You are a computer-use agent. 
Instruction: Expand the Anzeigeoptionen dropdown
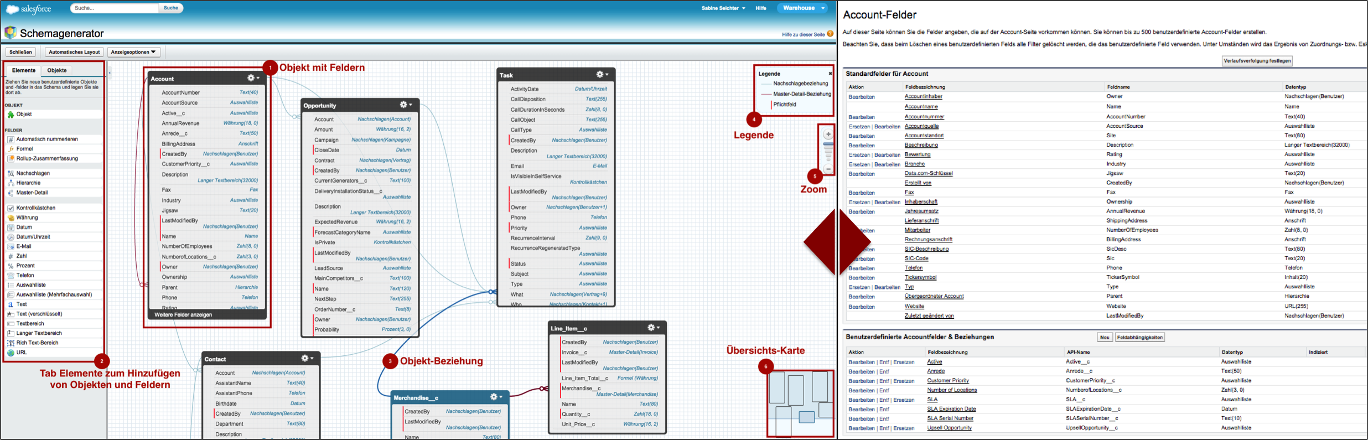(133, 52)
